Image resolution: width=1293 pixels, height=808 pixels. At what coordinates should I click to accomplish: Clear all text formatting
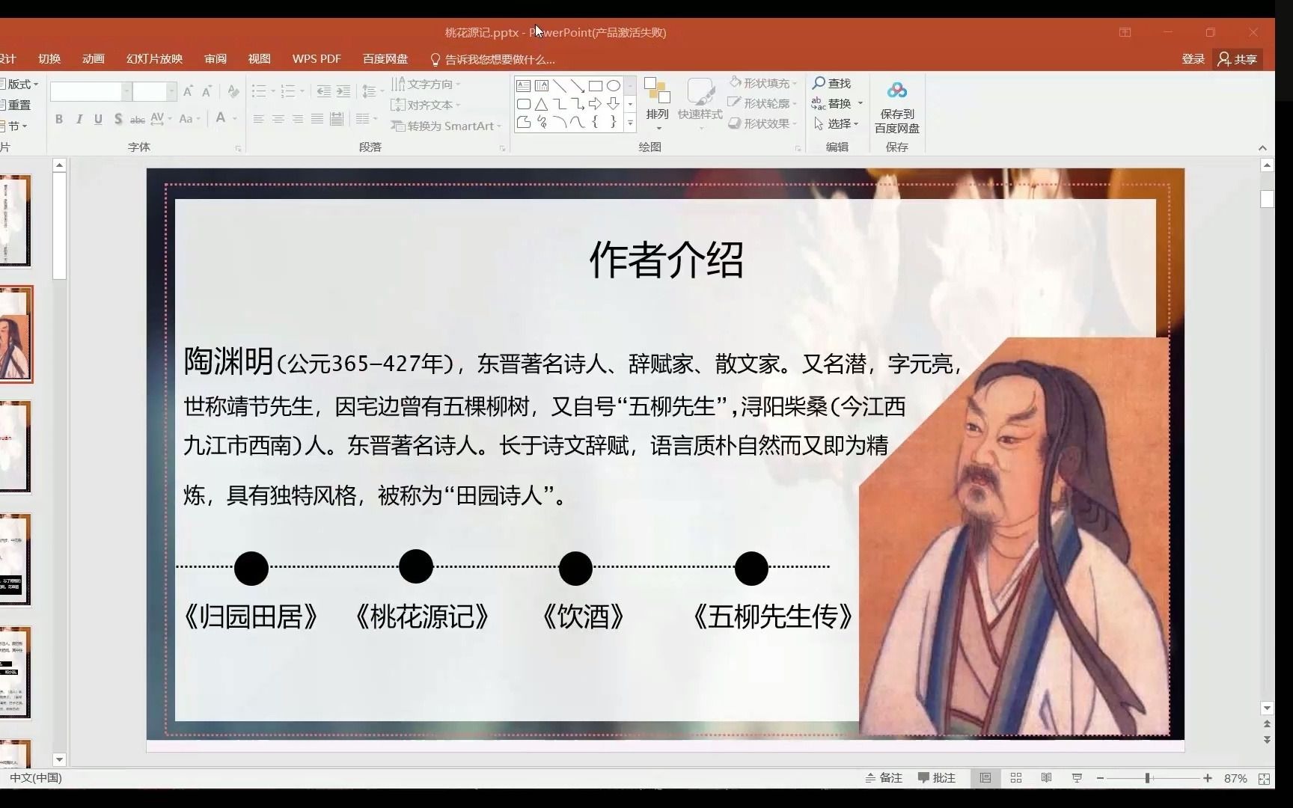point(233,91)
